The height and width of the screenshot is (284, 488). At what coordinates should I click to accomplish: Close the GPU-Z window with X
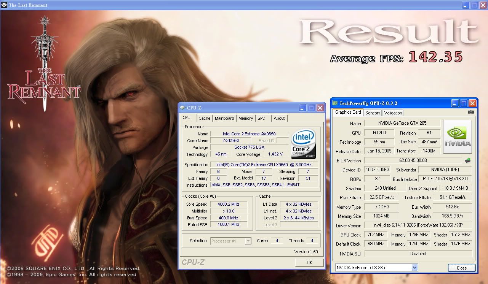point(473,103)
